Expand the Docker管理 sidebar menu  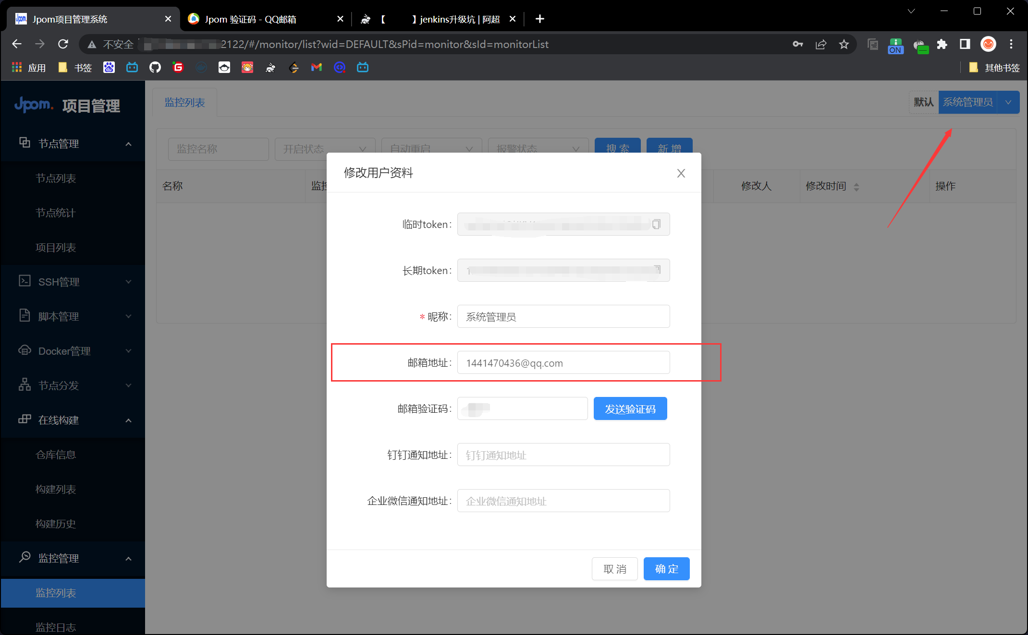[73, 351]
